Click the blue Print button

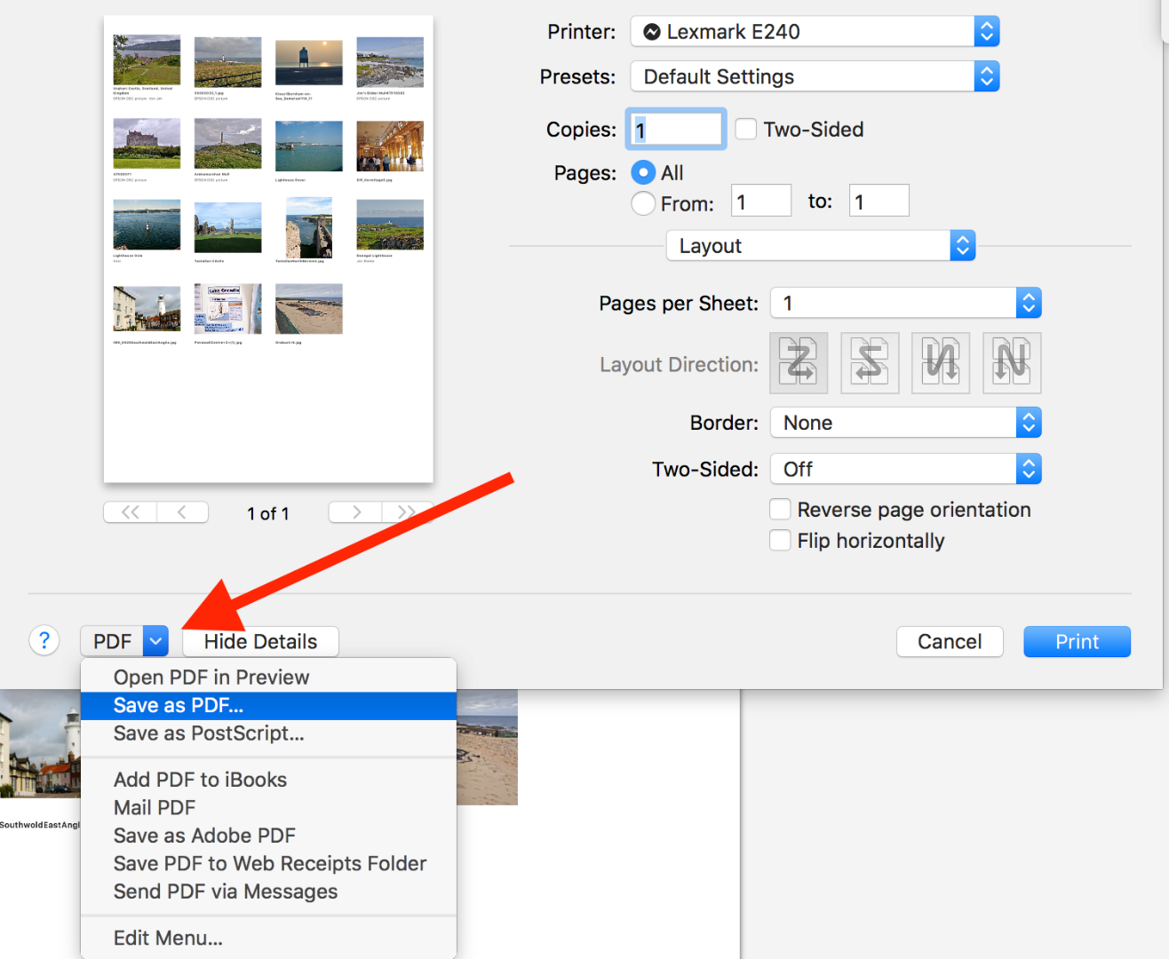coord(1077,641)
